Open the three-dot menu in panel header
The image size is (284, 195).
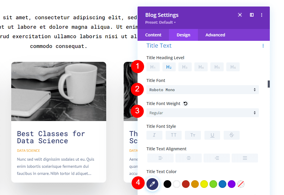pos(262,15)
